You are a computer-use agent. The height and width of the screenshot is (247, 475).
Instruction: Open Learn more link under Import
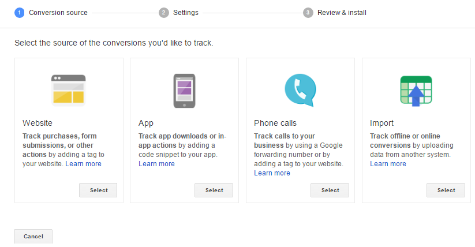click(388, 164)
